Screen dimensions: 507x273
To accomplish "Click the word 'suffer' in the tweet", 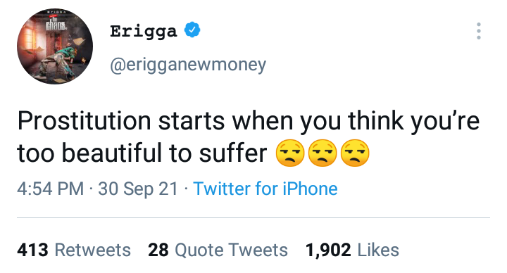I will click(x=233, y=153).
